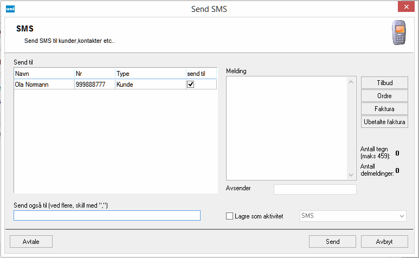The height and width of the screenshot is (258, 419).
Task: Click the mobile phone icon in header
Action: coord(400,34)
